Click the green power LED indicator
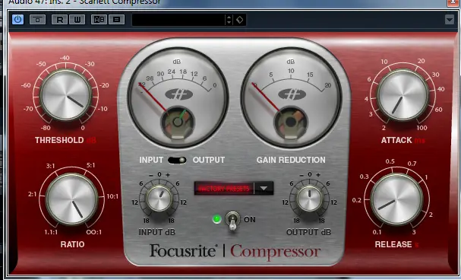 tap(216, 219)
